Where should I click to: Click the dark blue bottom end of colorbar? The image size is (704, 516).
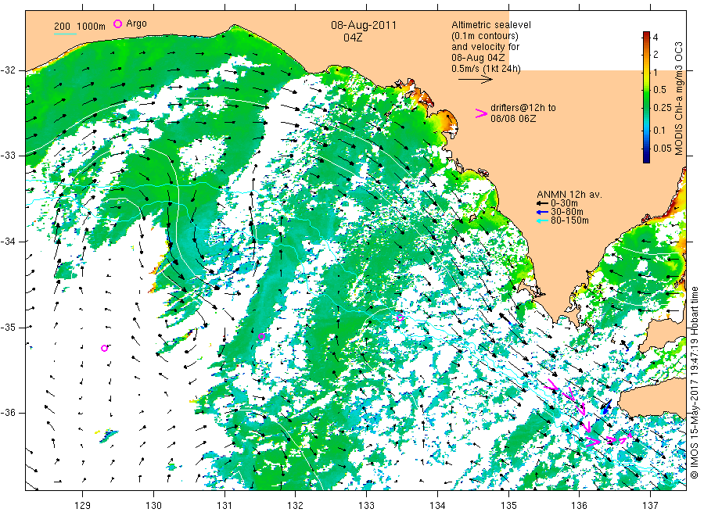pos(646,158)
